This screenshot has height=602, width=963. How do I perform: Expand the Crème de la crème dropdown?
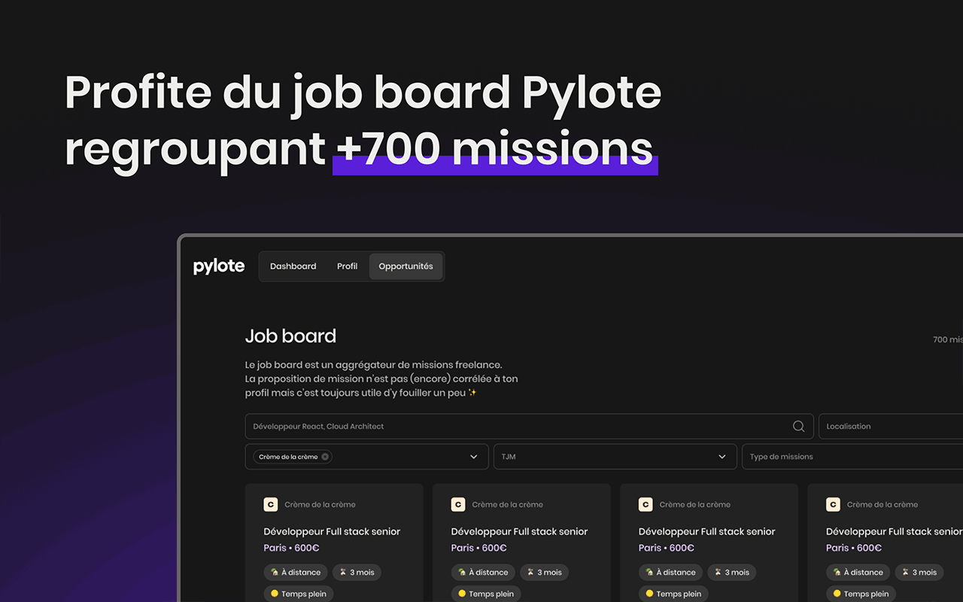point(473,456)
